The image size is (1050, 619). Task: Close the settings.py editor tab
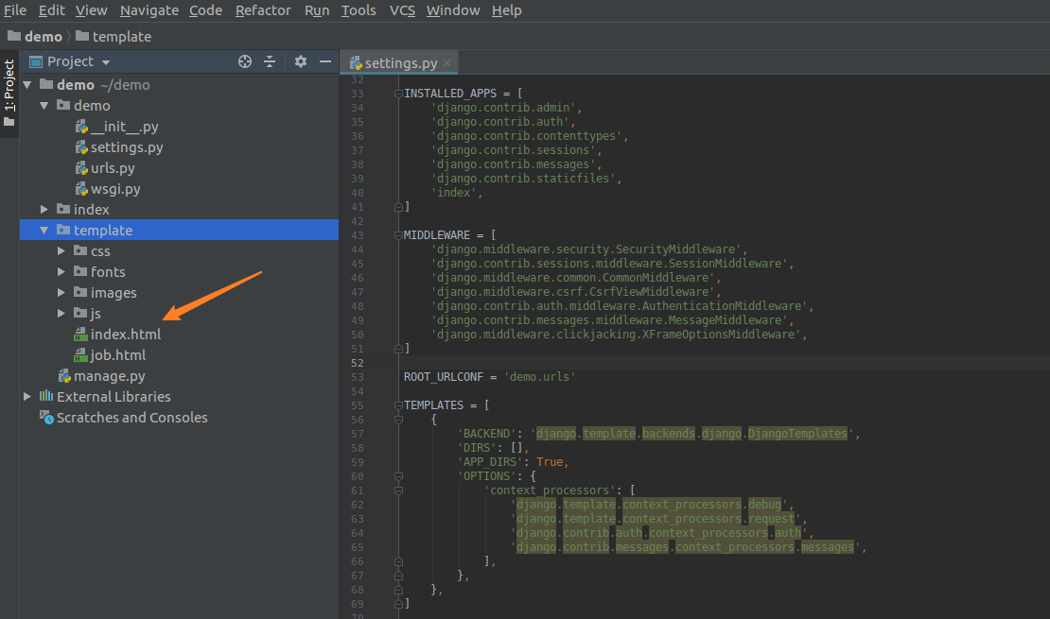(446, 63)
